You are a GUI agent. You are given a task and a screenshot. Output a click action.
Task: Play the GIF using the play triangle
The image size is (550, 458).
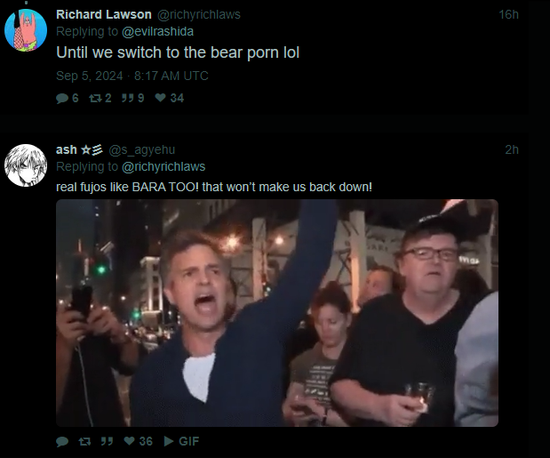coord(169,441)
